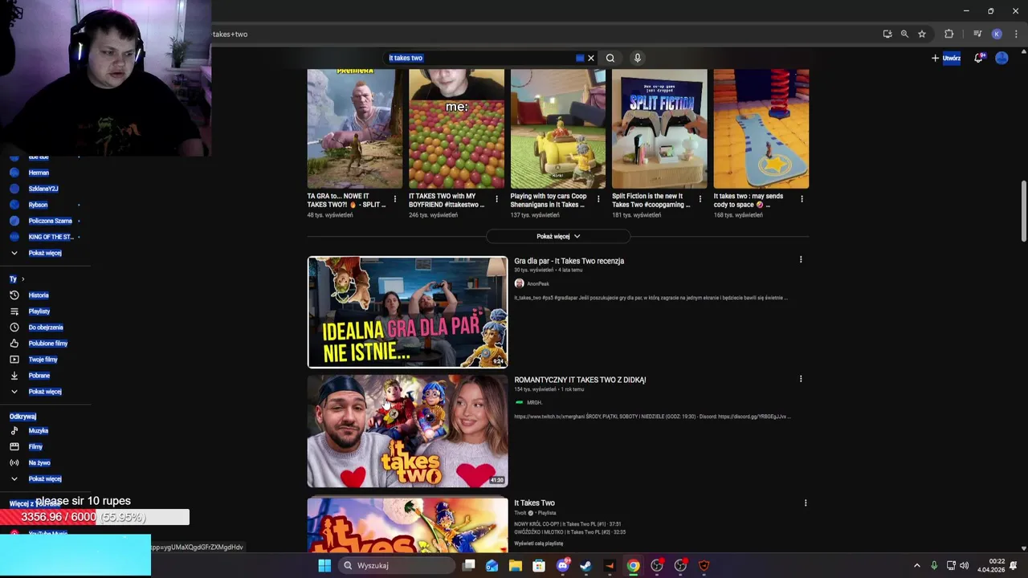Open Filmy under Odkrywaj
1028x578 pixels.
pyautogui.click(x=35, y=447)
